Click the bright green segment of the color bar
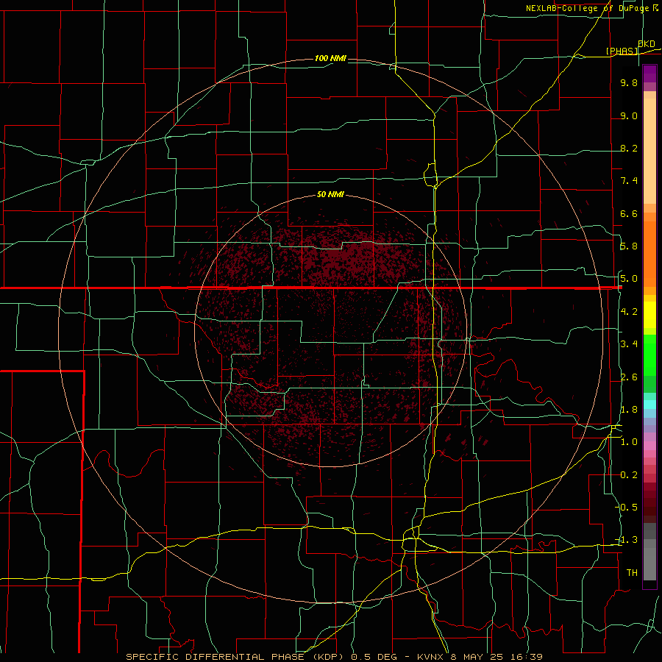Image resolution: width=662 pixels, height=662 pixels. 649,355
